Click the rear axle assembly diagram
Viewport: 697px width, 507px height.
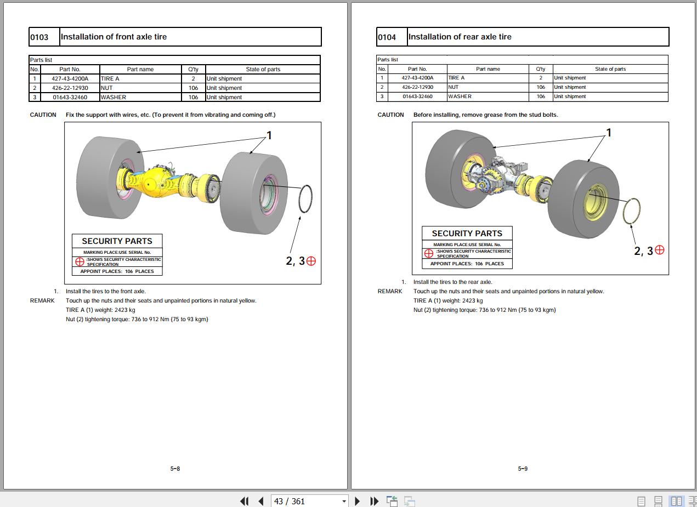(x=540, y=198)
